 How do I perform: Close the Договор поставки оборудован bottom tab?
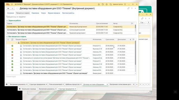point(107,84)
